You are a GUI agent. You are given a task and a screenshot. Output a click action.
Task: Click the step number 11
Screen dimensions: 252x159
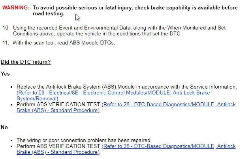6,43
